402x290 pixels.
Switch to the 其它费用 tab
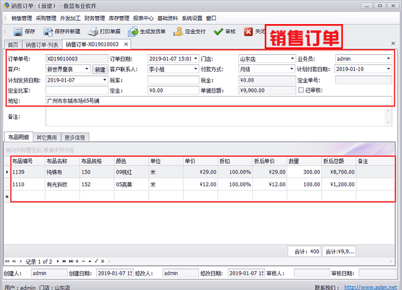[x=47, y=138]
